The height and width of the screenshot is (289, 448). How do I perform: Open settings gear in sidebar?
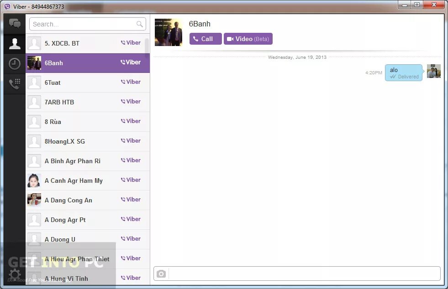coord(15,275)
